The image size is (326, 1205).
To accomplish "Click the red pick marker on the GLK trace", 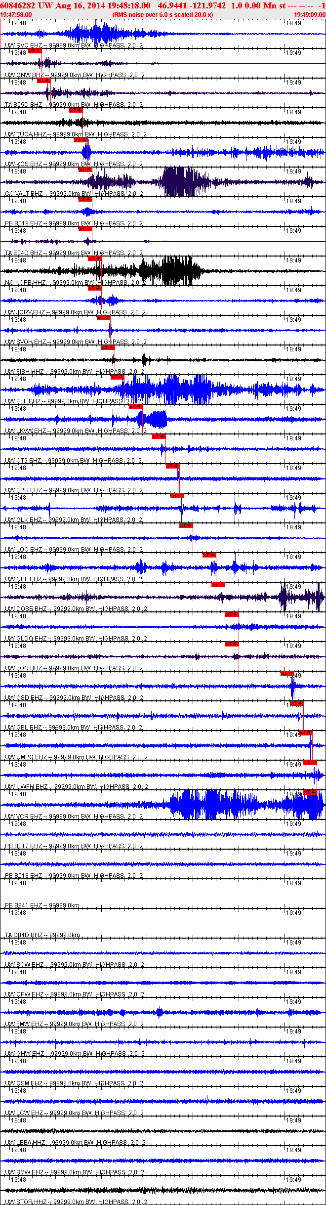I will click(176, 496).
